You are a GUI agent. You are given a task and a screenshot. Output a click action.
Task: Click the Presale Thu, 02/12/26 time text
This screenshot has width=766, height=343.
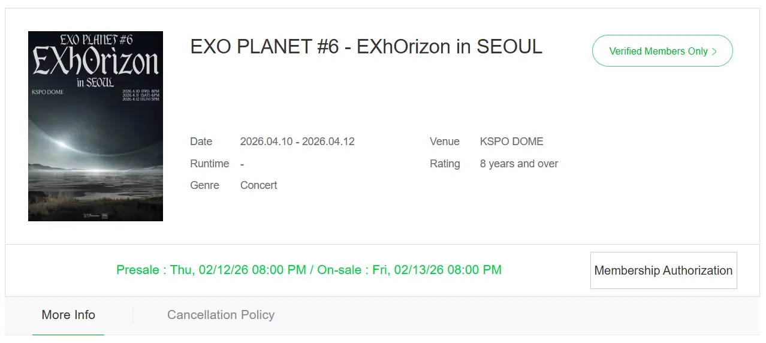(x=211, y=270)
